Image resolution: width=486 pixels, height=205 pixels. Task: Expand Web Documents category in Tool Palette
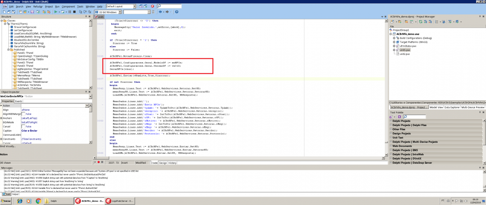point(391,146)
